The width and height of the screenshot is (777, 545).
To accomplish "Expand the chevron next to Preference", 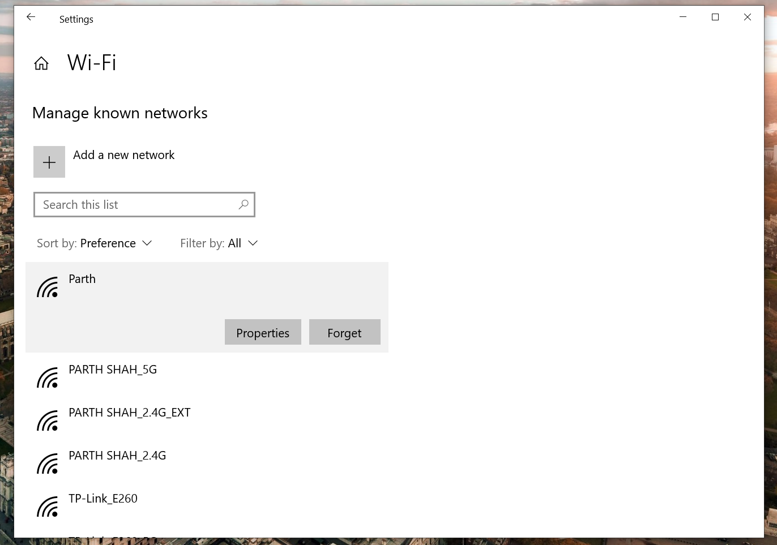I will [147, 243].
